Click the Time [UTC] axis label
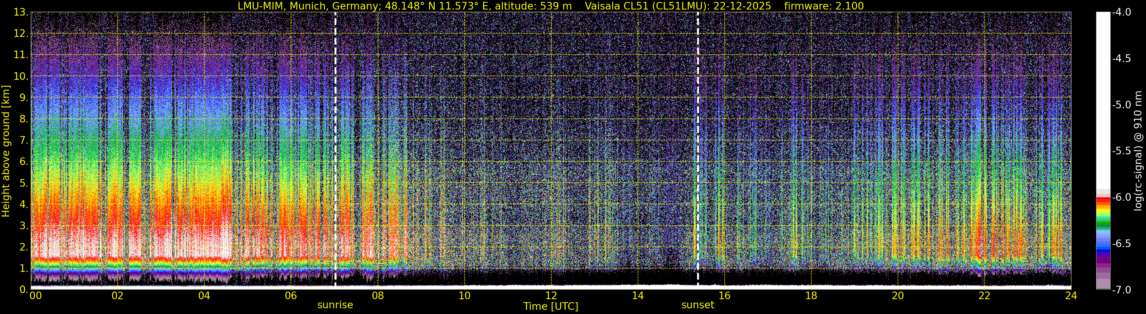Screen dimensions: 1146x314 [550, 306]
